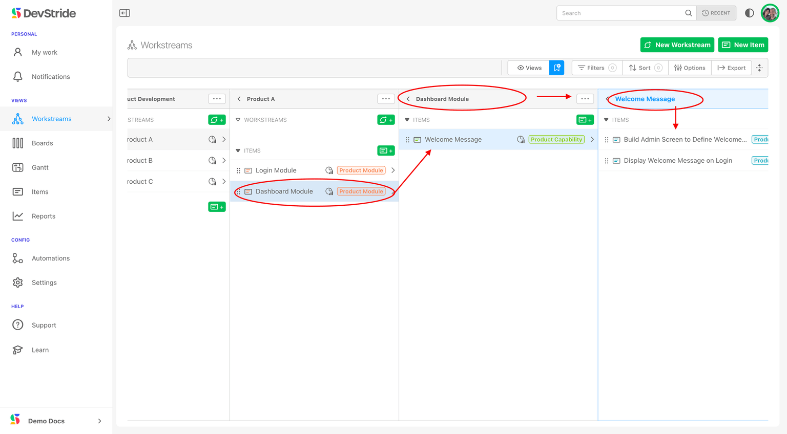Go to Gantt view in sidebar
787x434 pixels.
pyautogui.click(x=40, y=167)
